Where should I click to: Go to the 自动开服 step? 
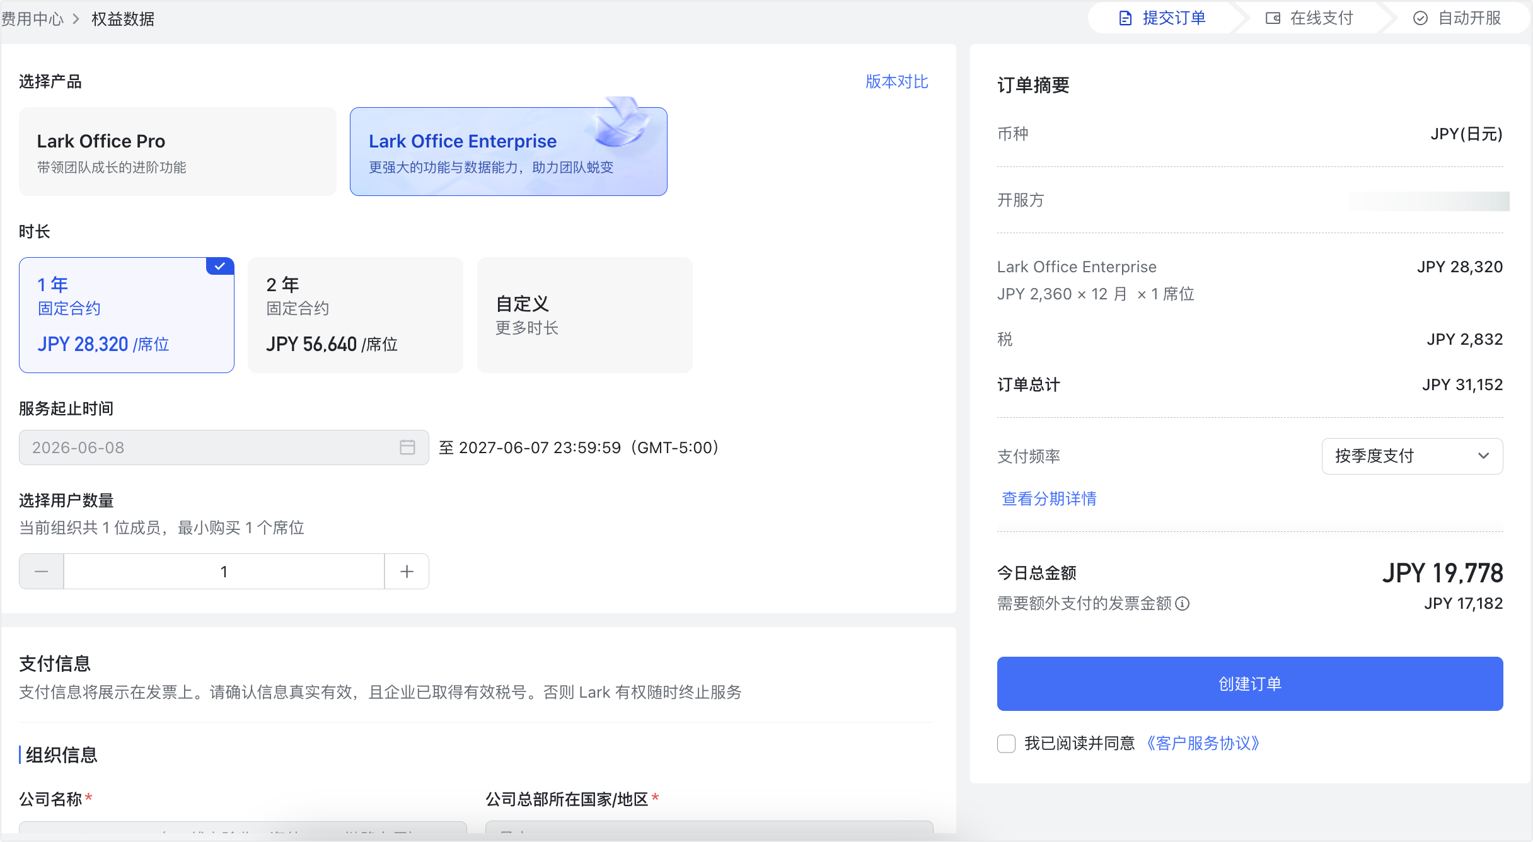[1457, 18]
